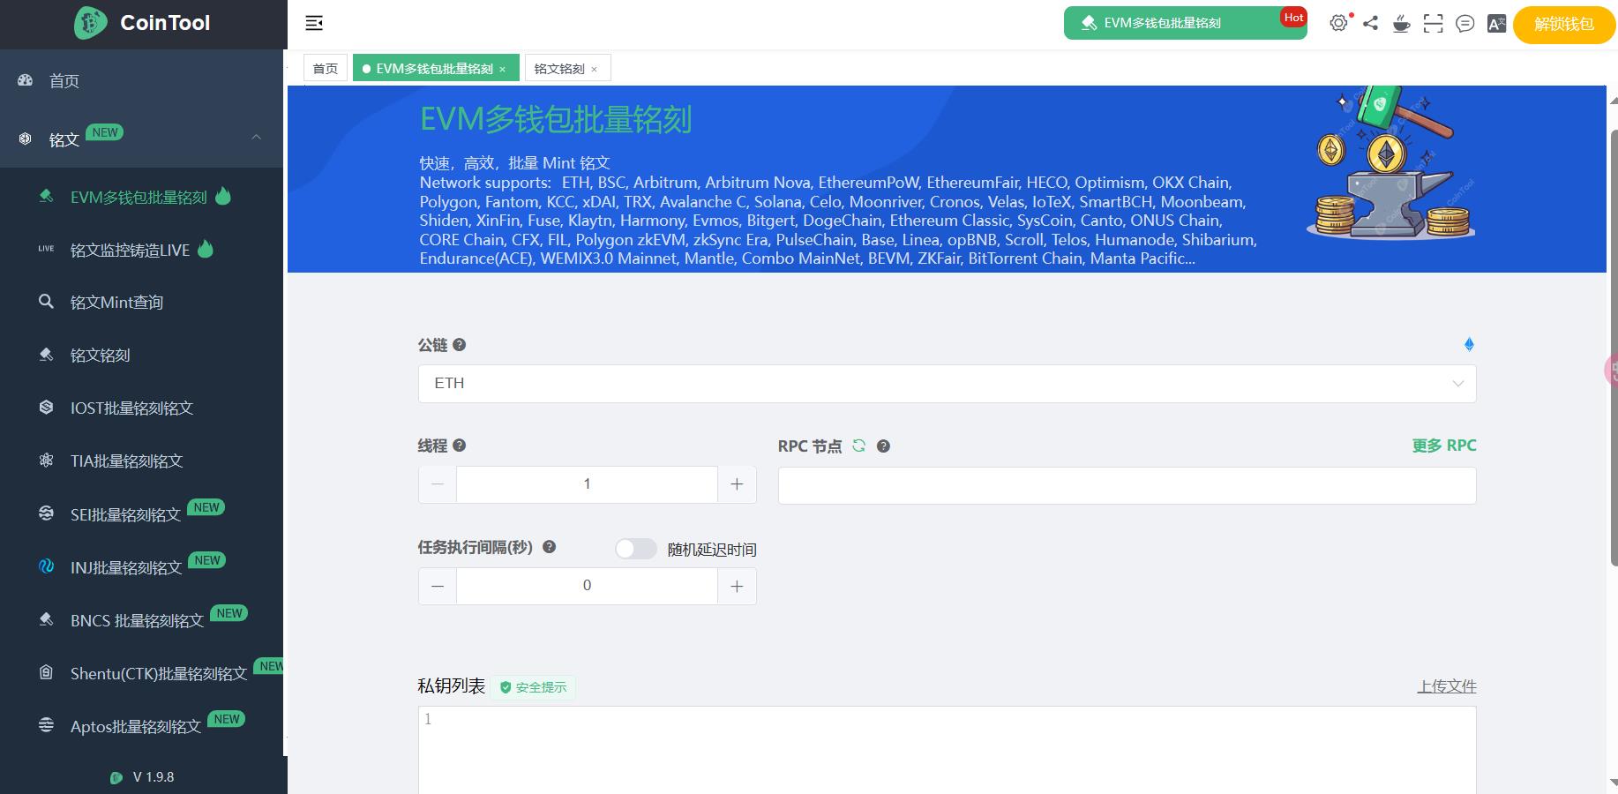Toggle fullscreen with the frame icon
This screenshot has width=1618, height=794.
(1433, 24)
